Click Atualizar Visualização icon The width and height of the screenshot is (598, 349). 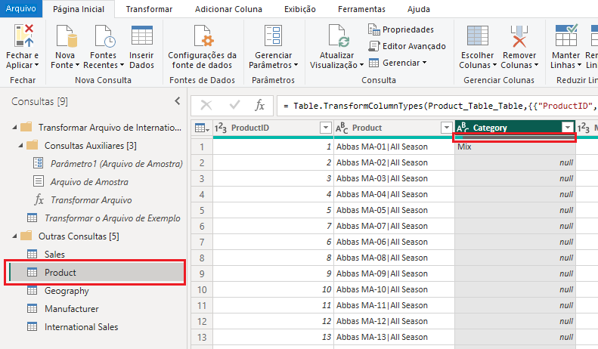tap(339, 36)
